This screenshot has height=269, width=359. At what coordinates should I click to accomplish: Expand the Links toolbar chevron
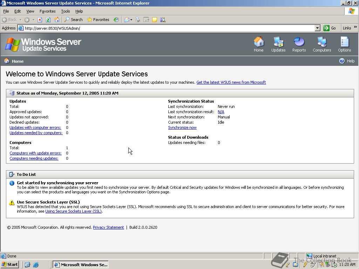(355, 27)
